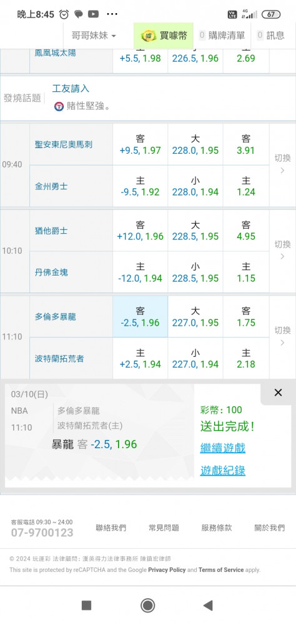Expand 切換 for the Jazz vs Nuggets game
The image size is (296, 625).
click(x=282, y=251)
